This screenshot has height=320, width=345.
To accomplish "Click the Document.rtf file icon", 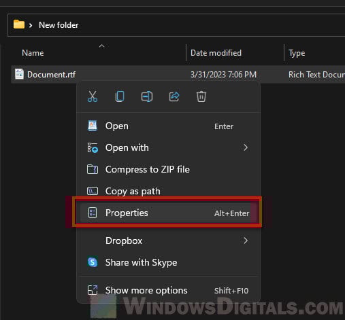I will click(x=19, y=74).
